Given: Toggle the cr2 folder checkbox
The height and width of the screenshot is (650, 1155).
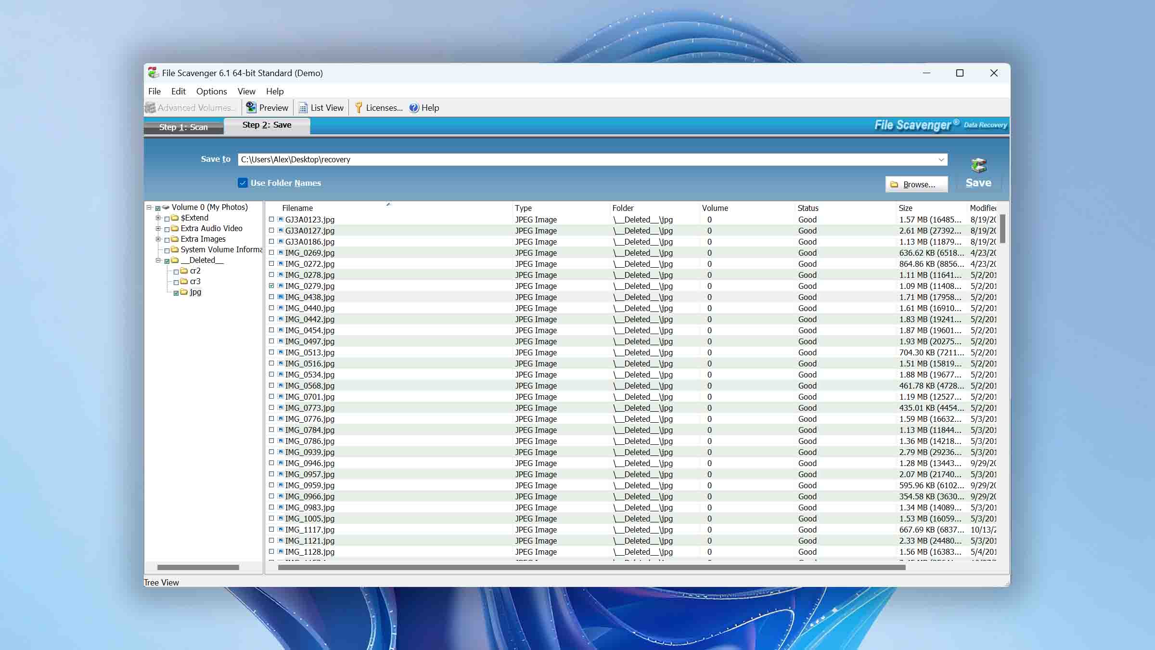Looking at the screenshot, I should coord(176,272).
